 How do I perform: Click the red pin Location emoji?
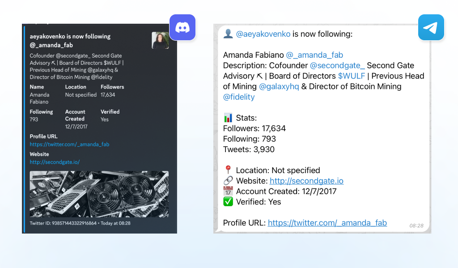pos(228,170)
